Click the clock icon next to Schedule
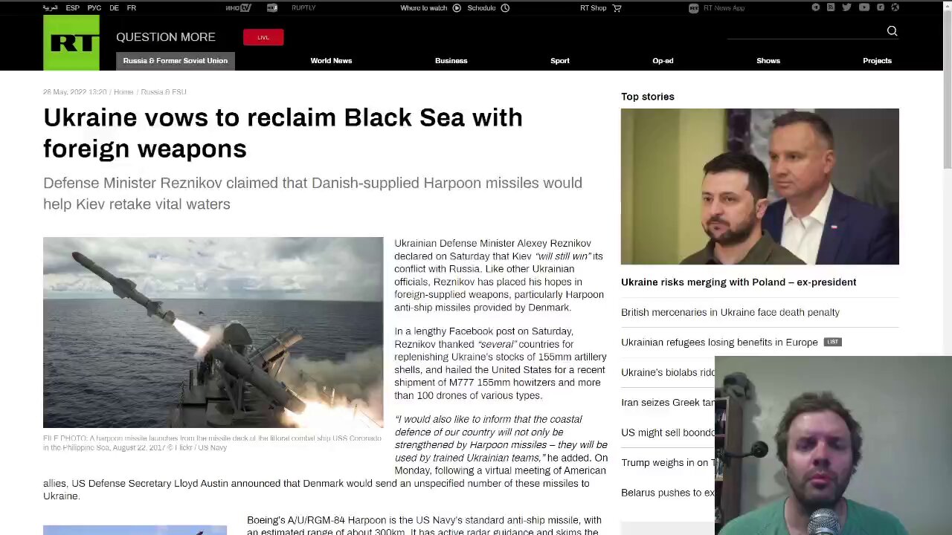This screenshot has height=535, width=952. pyautogui.click(x=505, y=7)
